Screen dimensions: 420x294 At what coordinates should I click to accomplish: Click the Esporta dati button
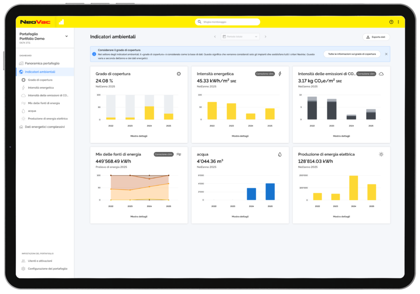(x=376, y=37)
